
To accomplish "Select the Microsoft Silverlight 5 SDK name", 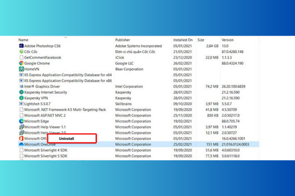I will pyautogui.click(x=46, y=156).
